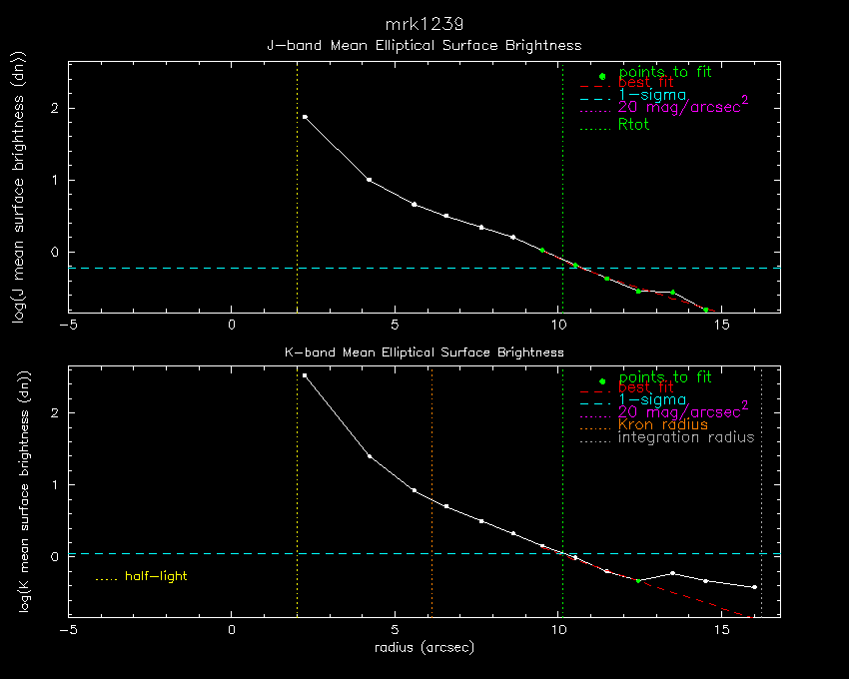The height and width of the screenshot is (679, 849).
Task: Click the K-band Mean Elliptical Surface Brightness heading
Action: pyautogui.click(x=424, y=352)
